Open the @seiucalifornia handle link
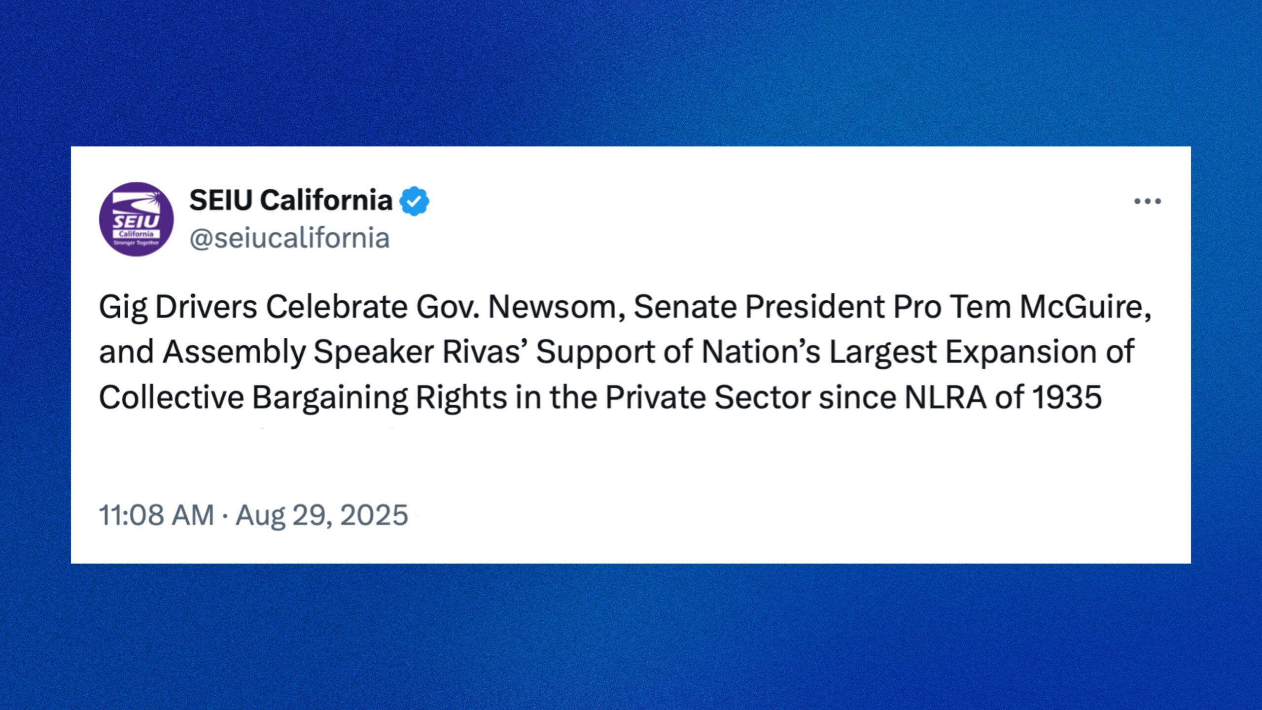The image size is (1262, 710). point(289,238)
